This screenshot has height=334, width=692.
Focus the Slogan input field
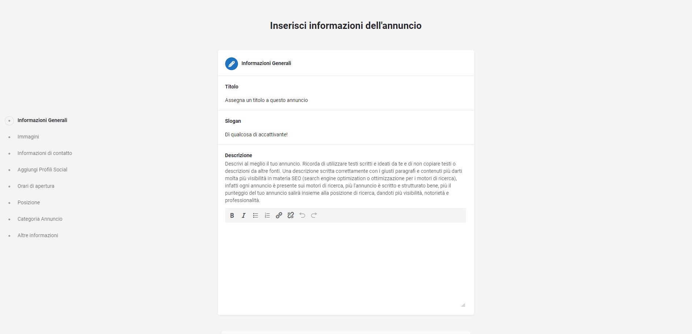tap(346, 134)
